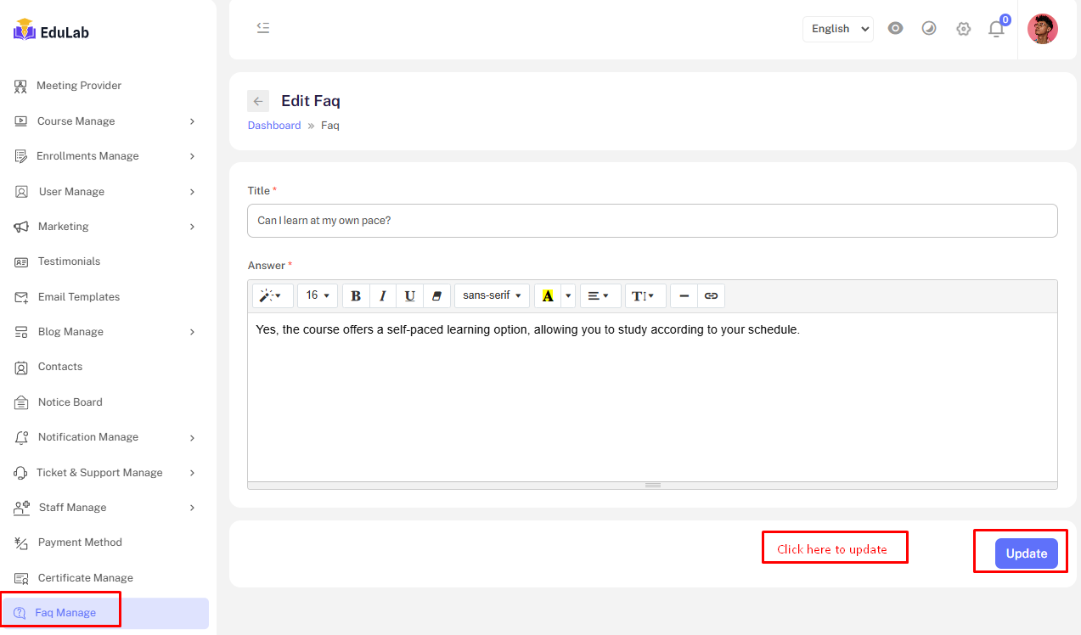Click the eraser remove-format icon
The image size is (1081, 635).
click(x=436, y=295)
